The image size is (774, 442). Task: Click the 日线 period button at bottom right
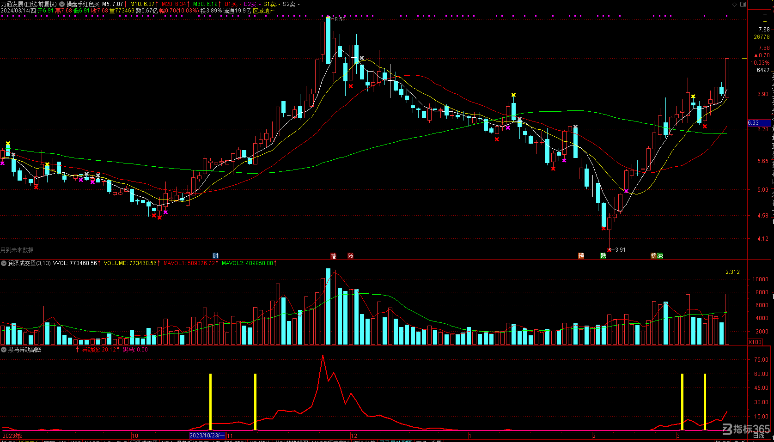(758, 436)
